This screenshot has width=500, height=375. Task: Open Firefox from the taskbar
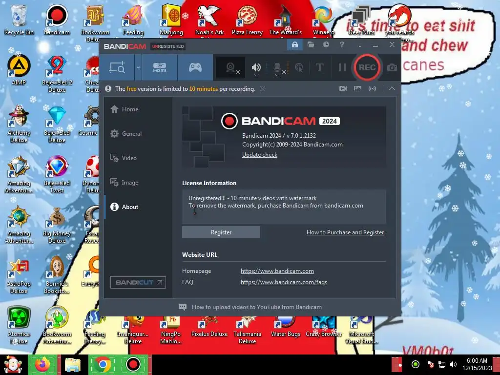[x=43, y=365]
